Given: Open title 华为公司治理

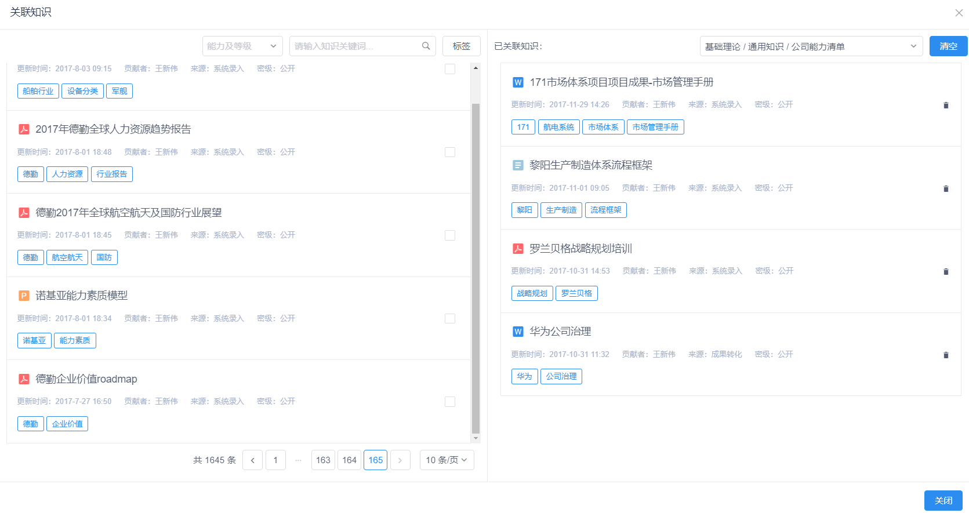Looking at the screenshot, I should (x=560, y=332).
